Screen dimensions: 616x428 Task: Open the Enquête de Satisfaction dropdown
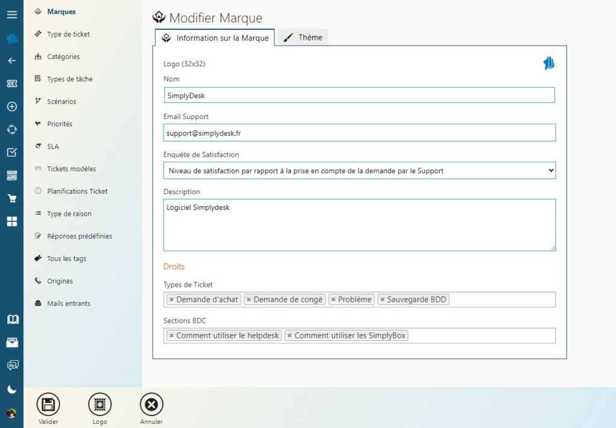(x=359, y=171)
